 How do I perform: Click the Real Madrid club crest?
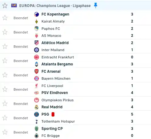(x=37, y=107)
